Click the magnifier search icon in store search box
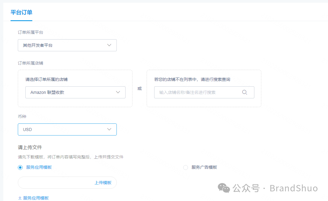The height and width of the screenshot is (201, 328). coord(244,92)
